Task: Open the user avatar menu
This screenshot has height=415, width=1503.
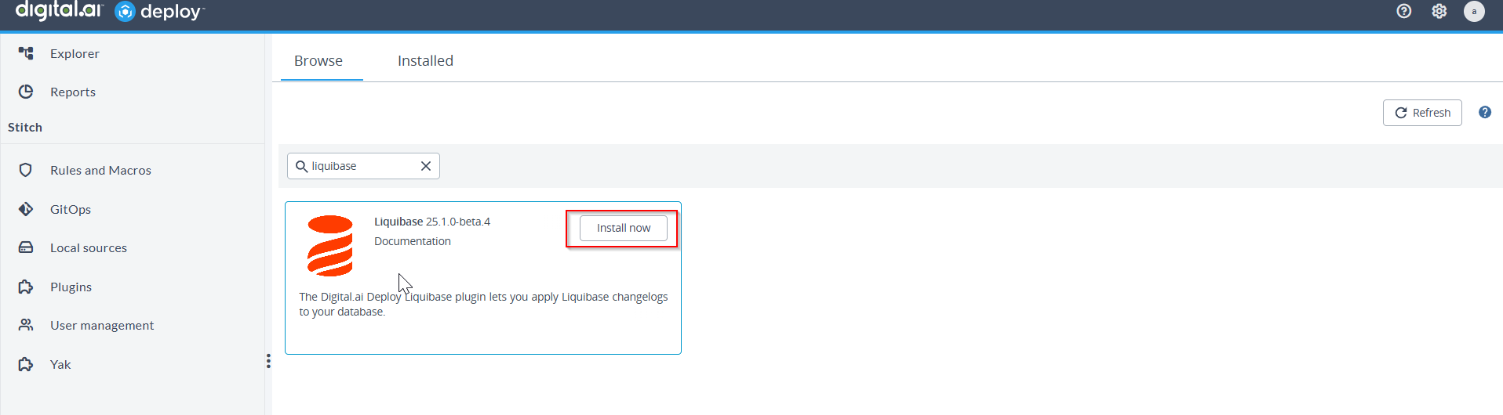Action: pyautogui.click(x=1474, y=11)
